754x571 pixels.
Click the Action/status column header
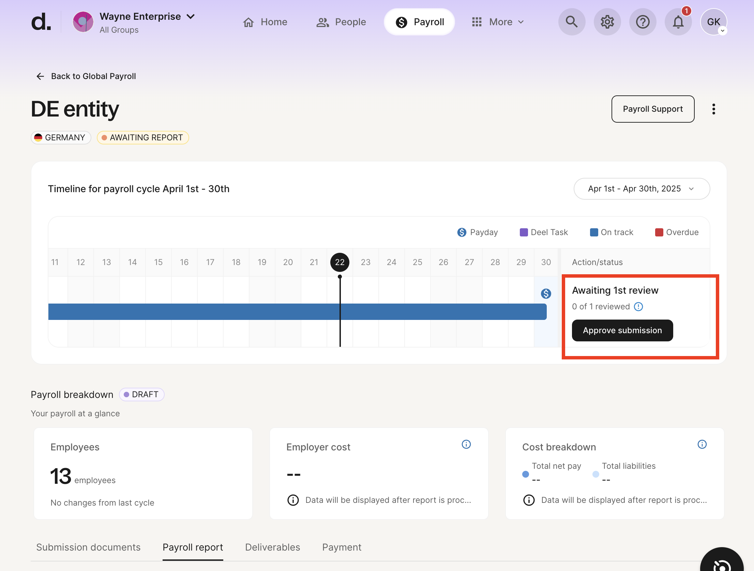(x=597, y=262)
